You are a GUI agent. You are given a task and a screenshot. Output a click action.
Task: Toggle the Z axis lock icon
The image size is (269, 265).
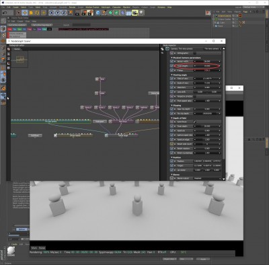pyautogui.click(x=64, y=13)
